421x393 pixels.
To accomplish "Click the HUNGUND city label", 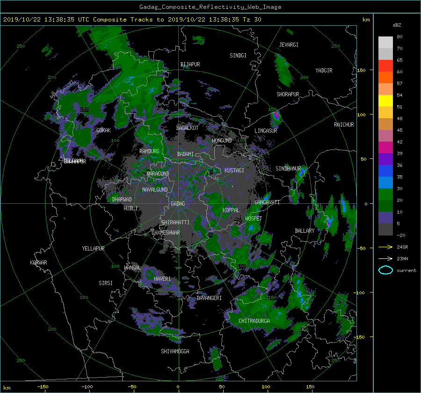I will pyautogui.click(x=222, y=141).
